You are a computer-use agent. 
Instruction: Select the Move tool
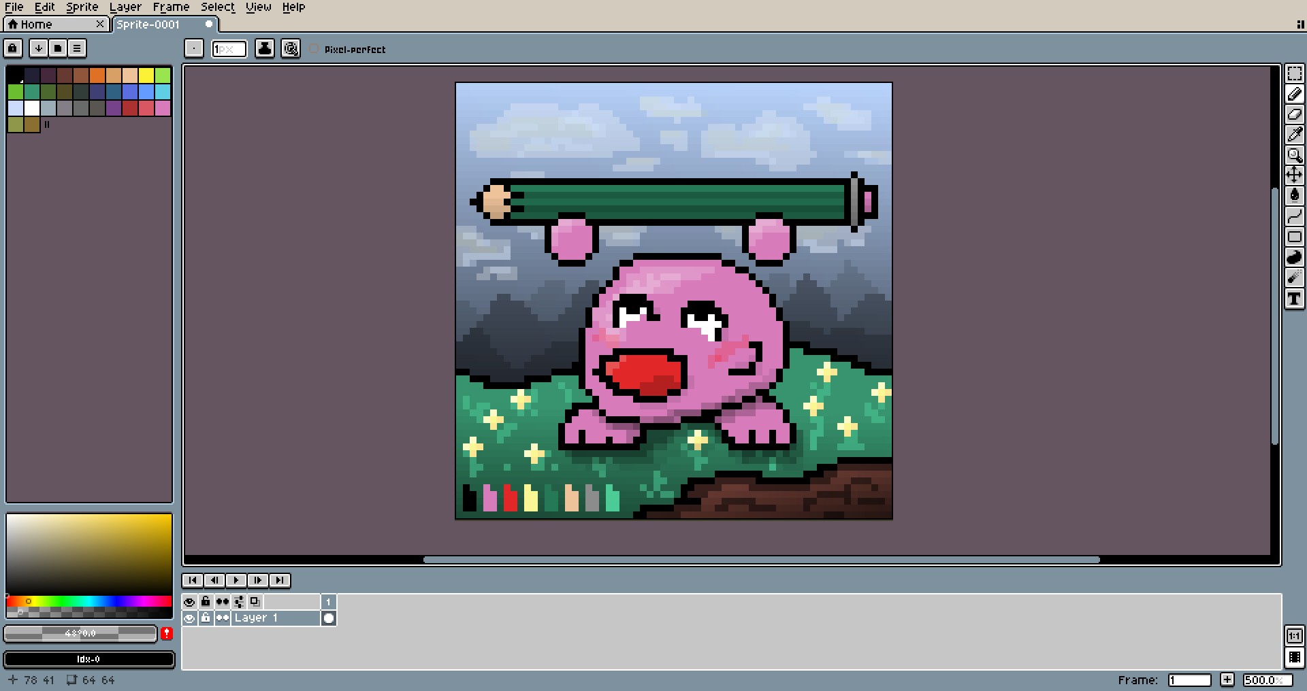[x=1294, y=175]
